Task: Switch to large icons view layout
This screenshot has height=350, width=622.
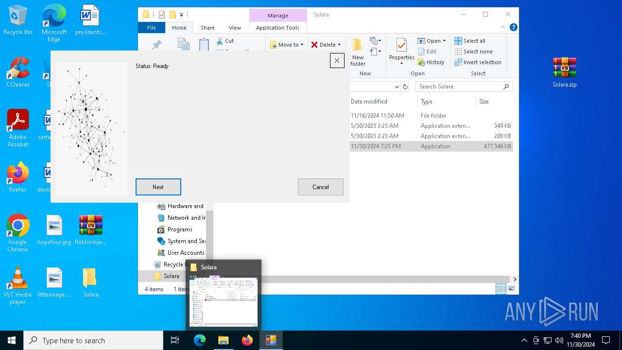Action: 511,289
